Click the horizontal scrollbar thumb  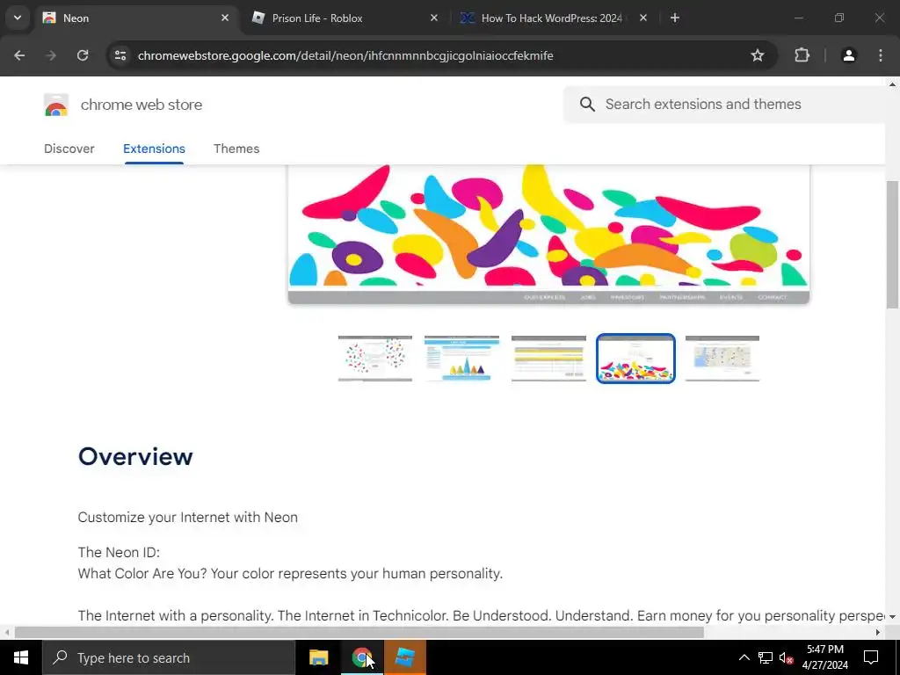[359, 633]
